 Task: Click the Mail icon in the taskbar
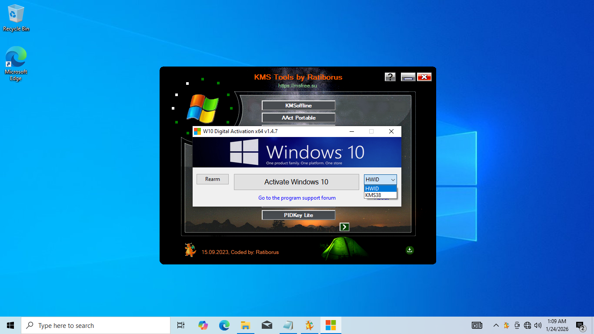click(267, 325)
